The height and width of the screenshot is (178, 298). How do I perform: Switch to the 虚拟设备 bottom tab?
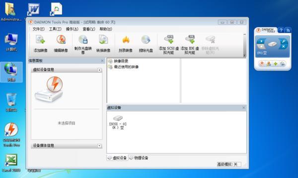pos(117,158)
